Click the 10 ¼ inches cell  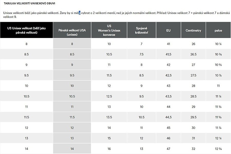coord(218,44)
